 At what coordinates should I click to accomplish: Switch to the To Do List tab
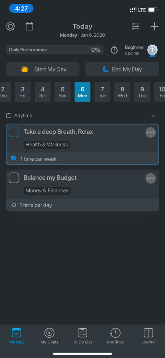82,336
